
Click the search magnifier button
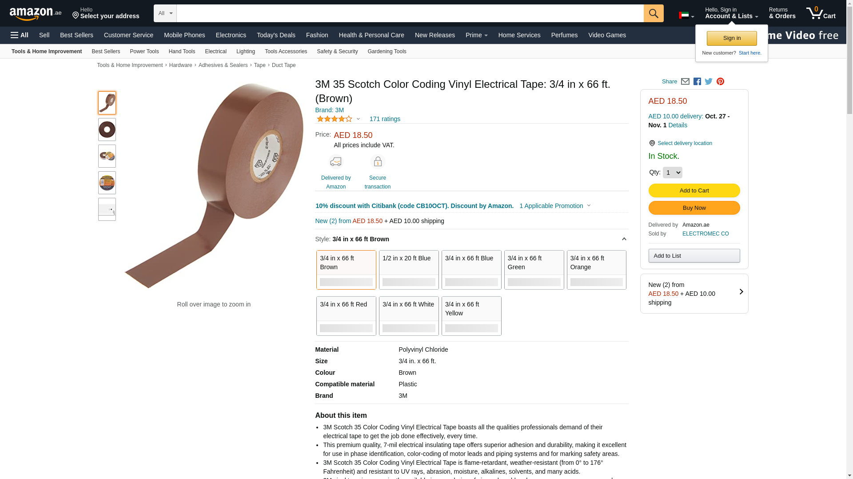click(x=653, y=13)
